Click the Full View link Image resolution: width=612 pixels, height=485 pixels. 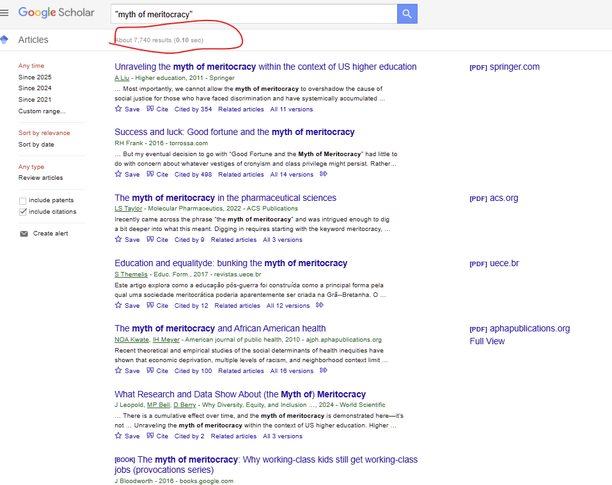487,341
